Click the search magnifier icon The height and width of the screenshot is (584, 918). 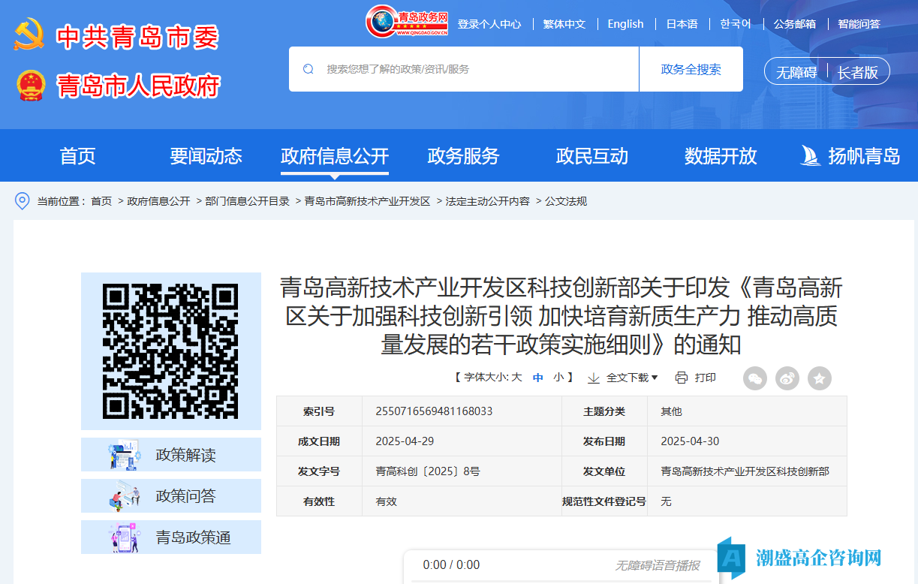coord(309,69)
